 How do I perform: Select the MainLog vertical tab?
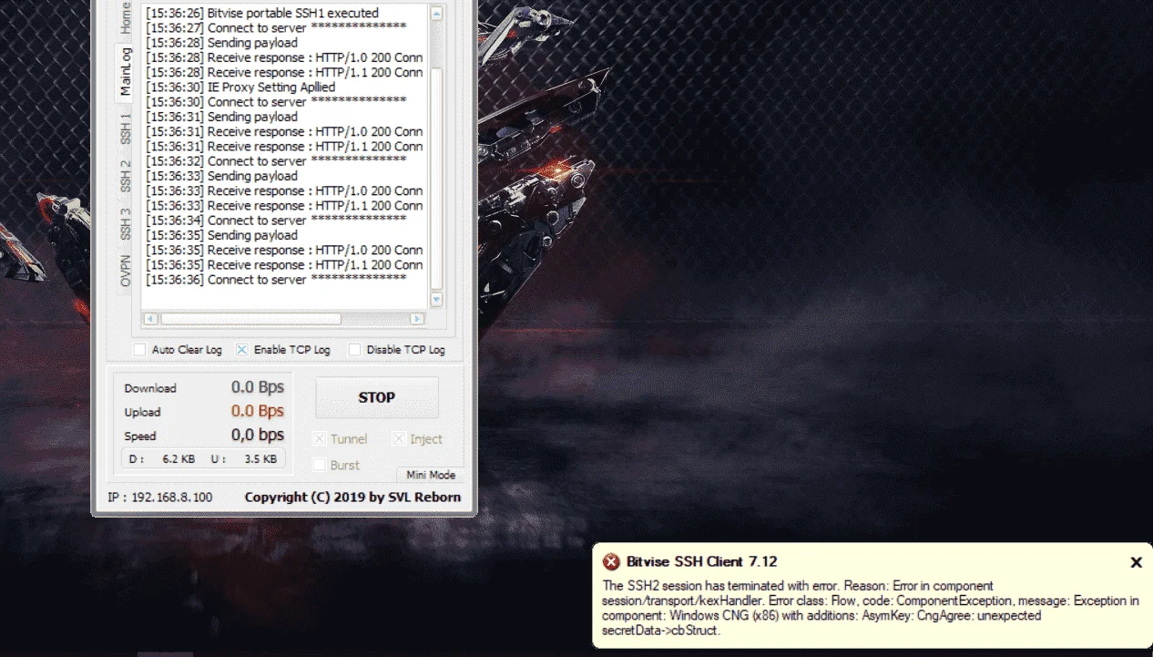[x=126, y=72]
